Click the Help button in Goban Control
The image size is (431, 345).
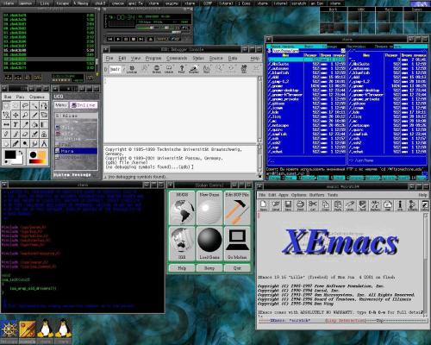pyautogui.click(x=182, y=268)
